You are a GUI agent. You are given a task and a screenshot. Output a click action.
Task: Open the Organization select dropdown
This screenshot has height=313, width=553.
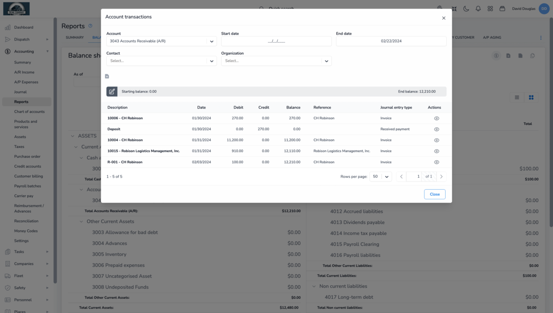click(276, 61)
